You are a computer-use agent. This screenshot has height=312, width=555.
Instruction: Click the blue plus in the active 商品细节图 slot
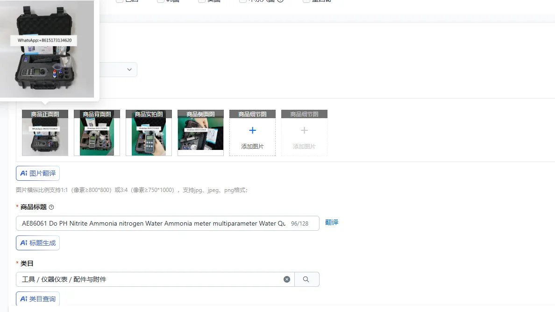[252, 130]
